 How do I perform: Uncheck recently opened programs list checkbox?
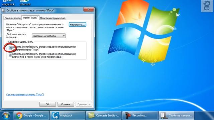pos(10,48)
